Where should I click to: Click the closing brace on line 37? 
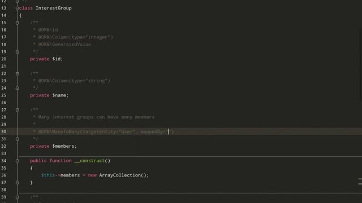click(x=32, y=183)
